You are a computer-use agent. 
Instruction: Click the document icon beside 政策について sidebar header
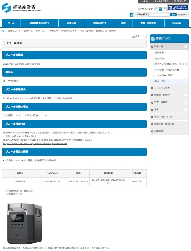[x=153, y=38]
